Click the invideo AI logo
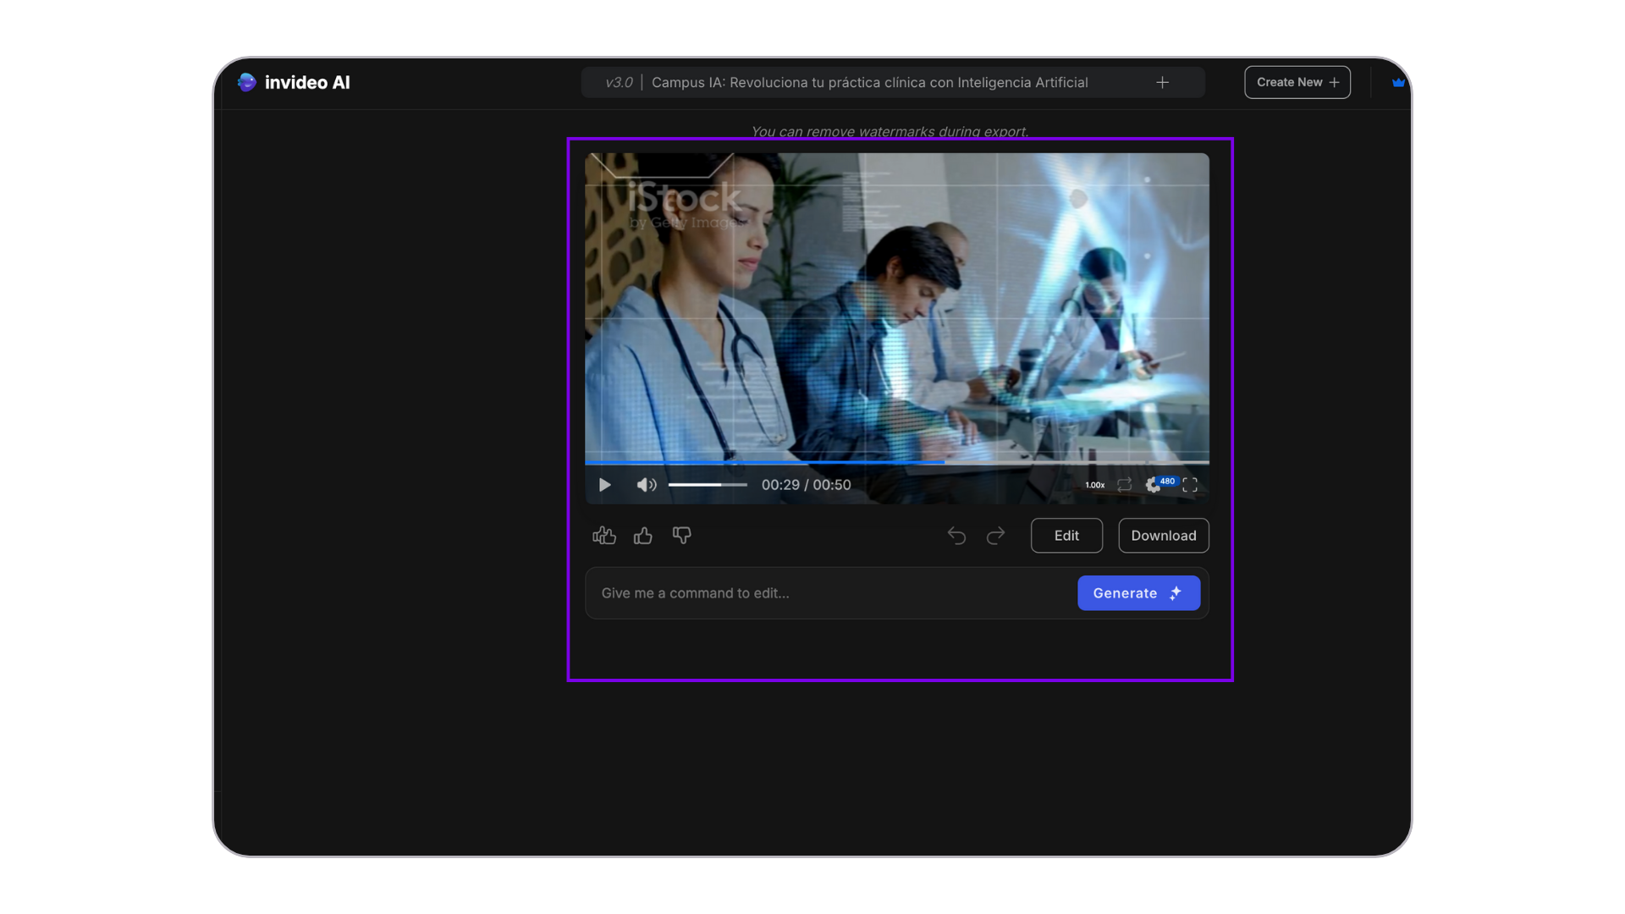The width and height of the screenshot is (1625, 914). coord(294,82)
